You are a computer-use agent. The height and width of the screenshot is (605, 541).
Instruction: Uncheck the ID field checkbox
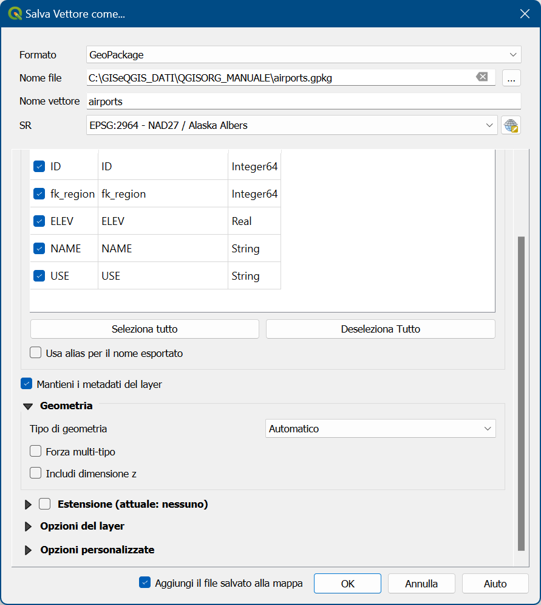tap(39, 166)
